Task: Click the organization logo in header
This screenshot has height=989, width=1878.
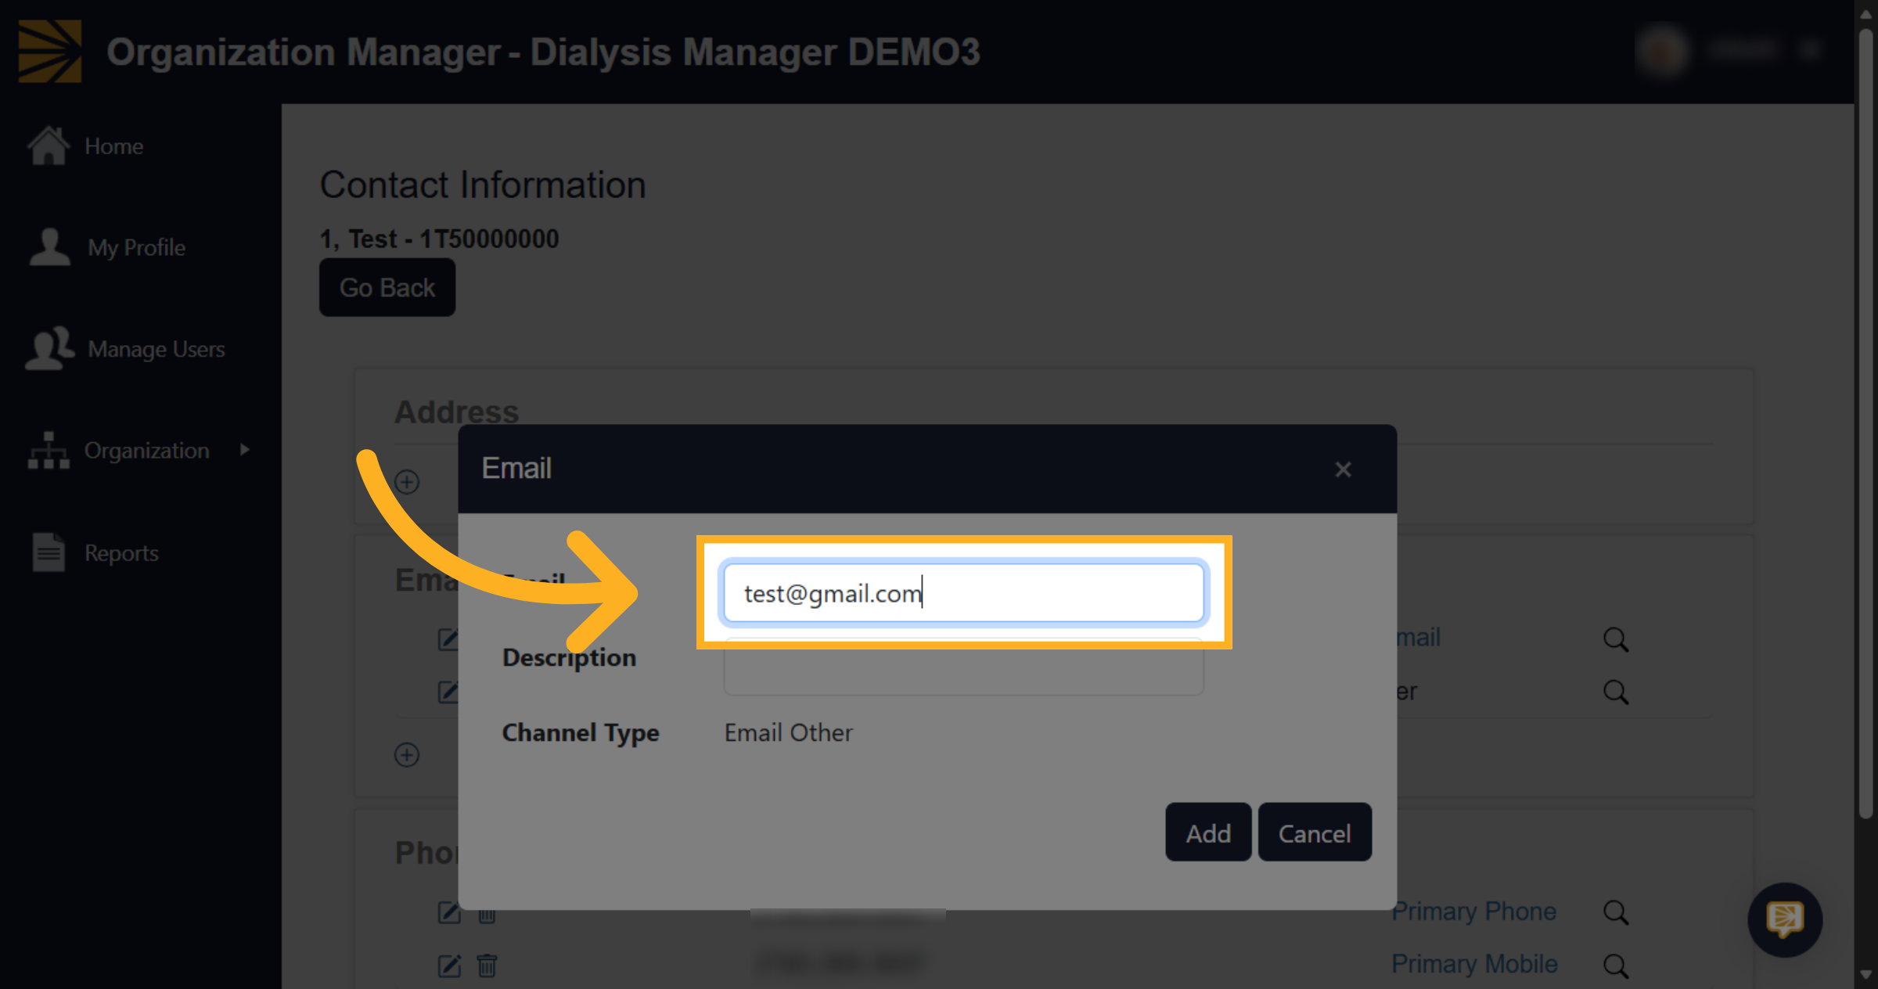Action: point(50,52)
